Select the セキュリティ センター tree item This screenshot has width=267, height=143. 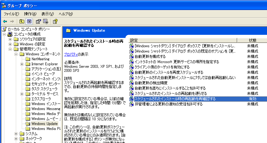click(46, 84)
